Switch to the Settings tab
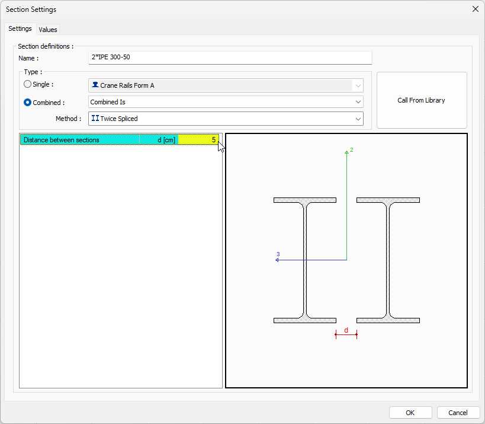 20,28
